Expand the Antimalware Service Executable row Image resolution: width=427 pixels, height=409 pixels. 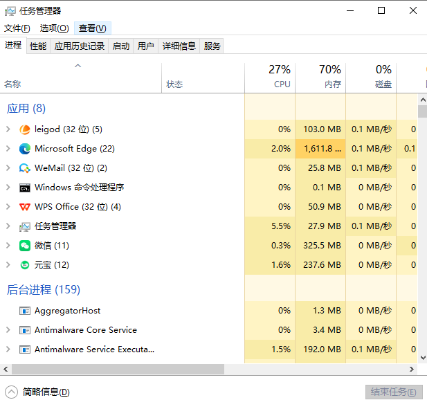tap(8, 349)
